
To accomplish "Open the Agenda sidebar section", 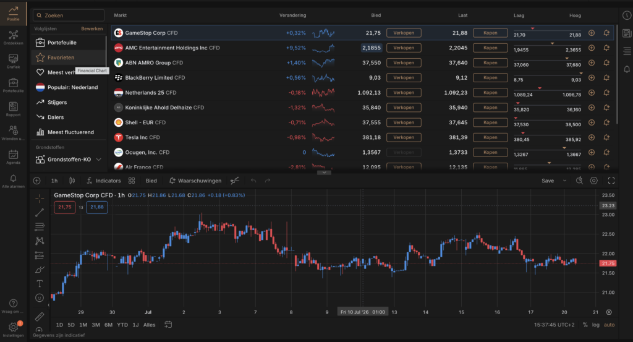I will [13, 156].
